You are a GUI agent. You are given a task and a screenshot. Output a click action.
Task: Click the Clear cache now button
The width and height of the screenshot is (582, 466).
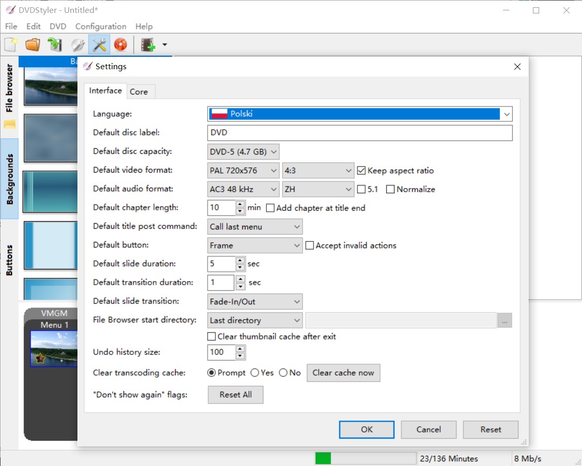click(343, 373)
